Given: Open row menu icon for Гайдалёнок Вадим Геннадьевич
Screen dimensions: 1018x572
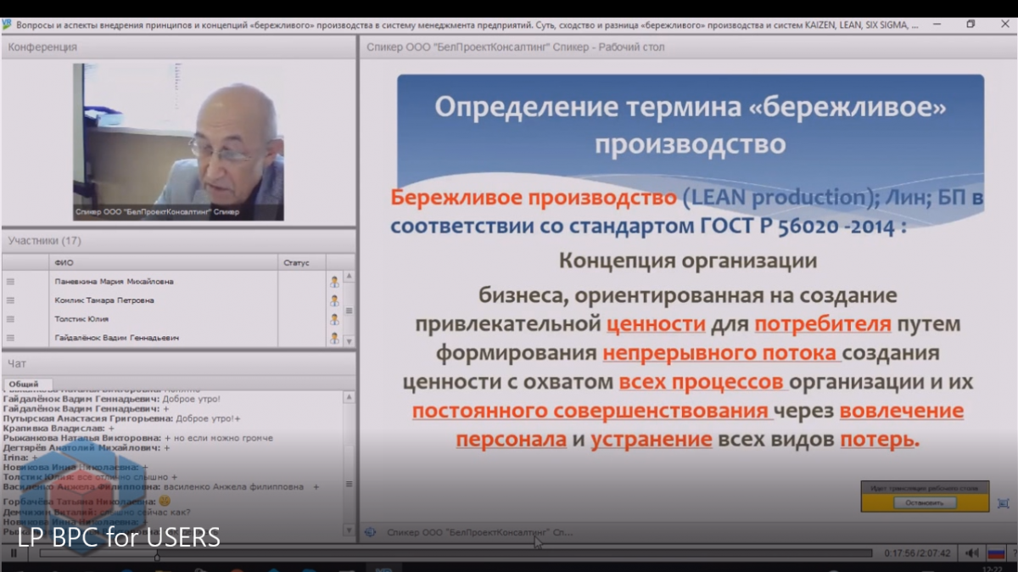Looking at the screenshot, I should [10, 338].
